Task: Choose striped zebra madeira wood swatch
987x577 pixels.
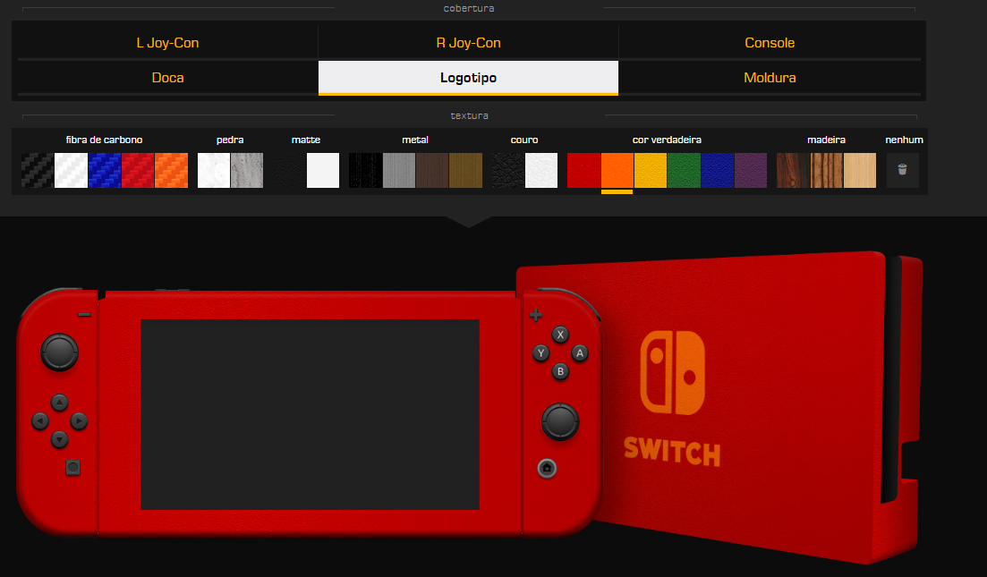Action: point(827,171)
